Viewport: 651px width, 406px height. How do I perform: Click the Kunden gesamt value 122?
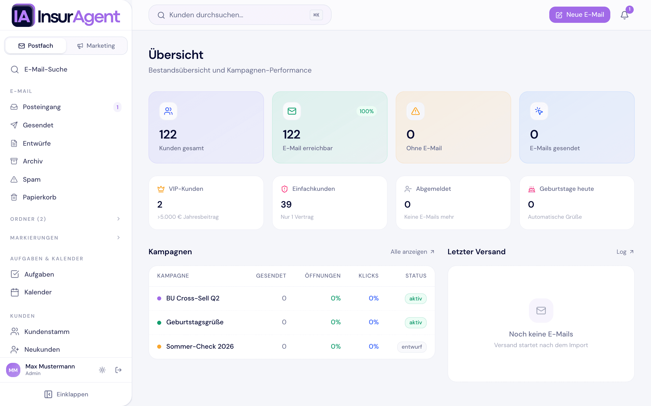[168, 134]
